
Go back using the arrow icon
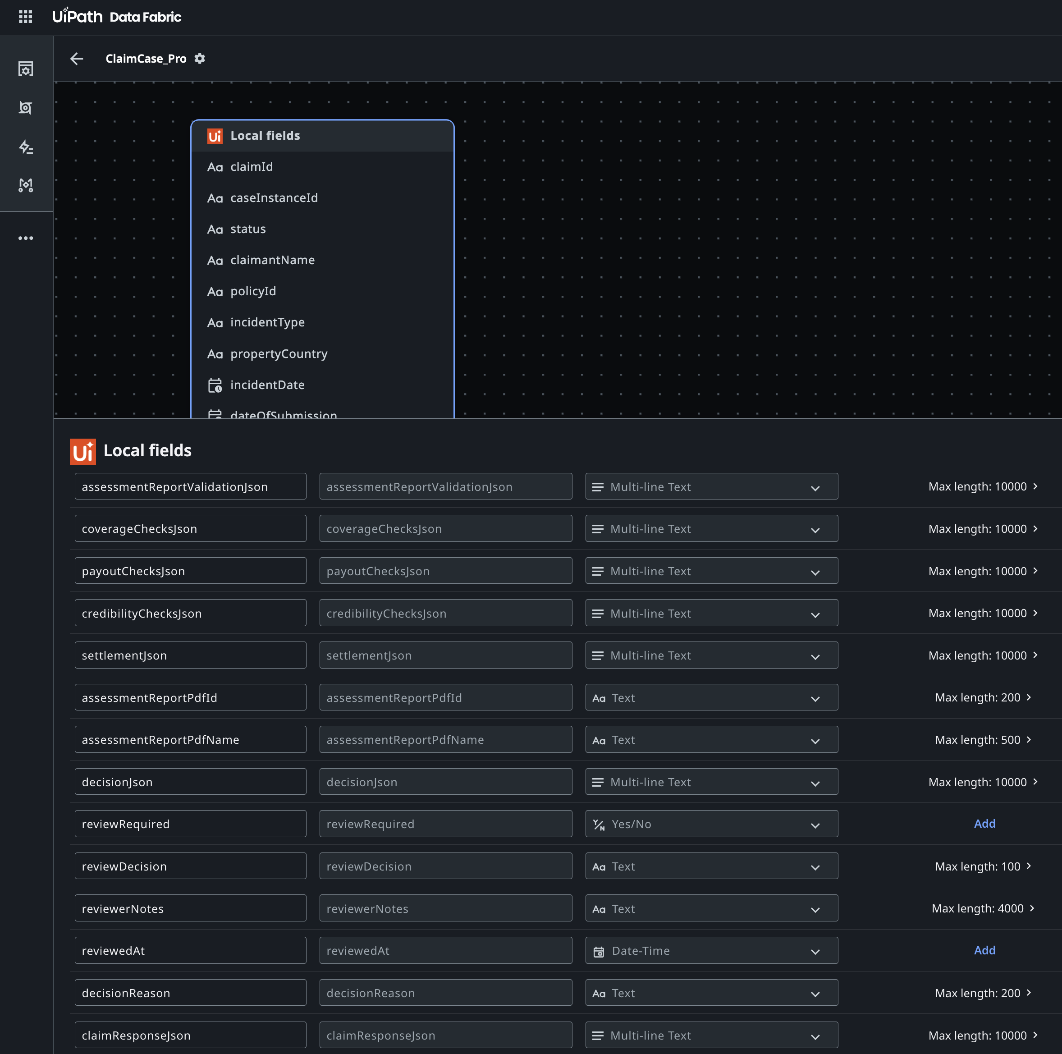click(x=77, y=58)
